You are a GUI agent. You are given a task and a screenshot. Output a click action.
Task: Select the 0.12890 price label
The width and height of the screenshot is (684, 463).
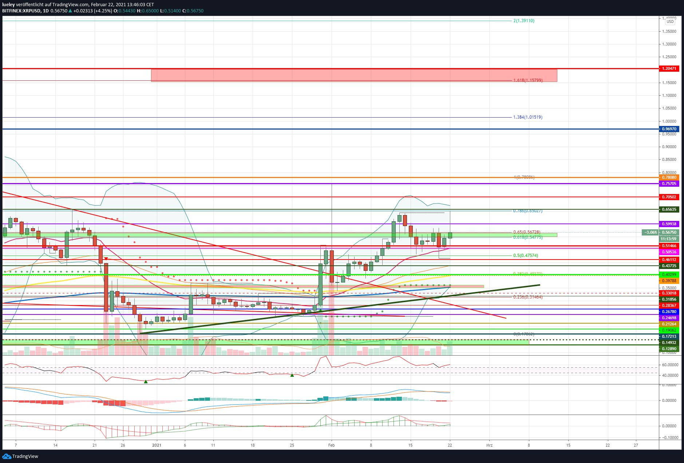click(669, 349)
